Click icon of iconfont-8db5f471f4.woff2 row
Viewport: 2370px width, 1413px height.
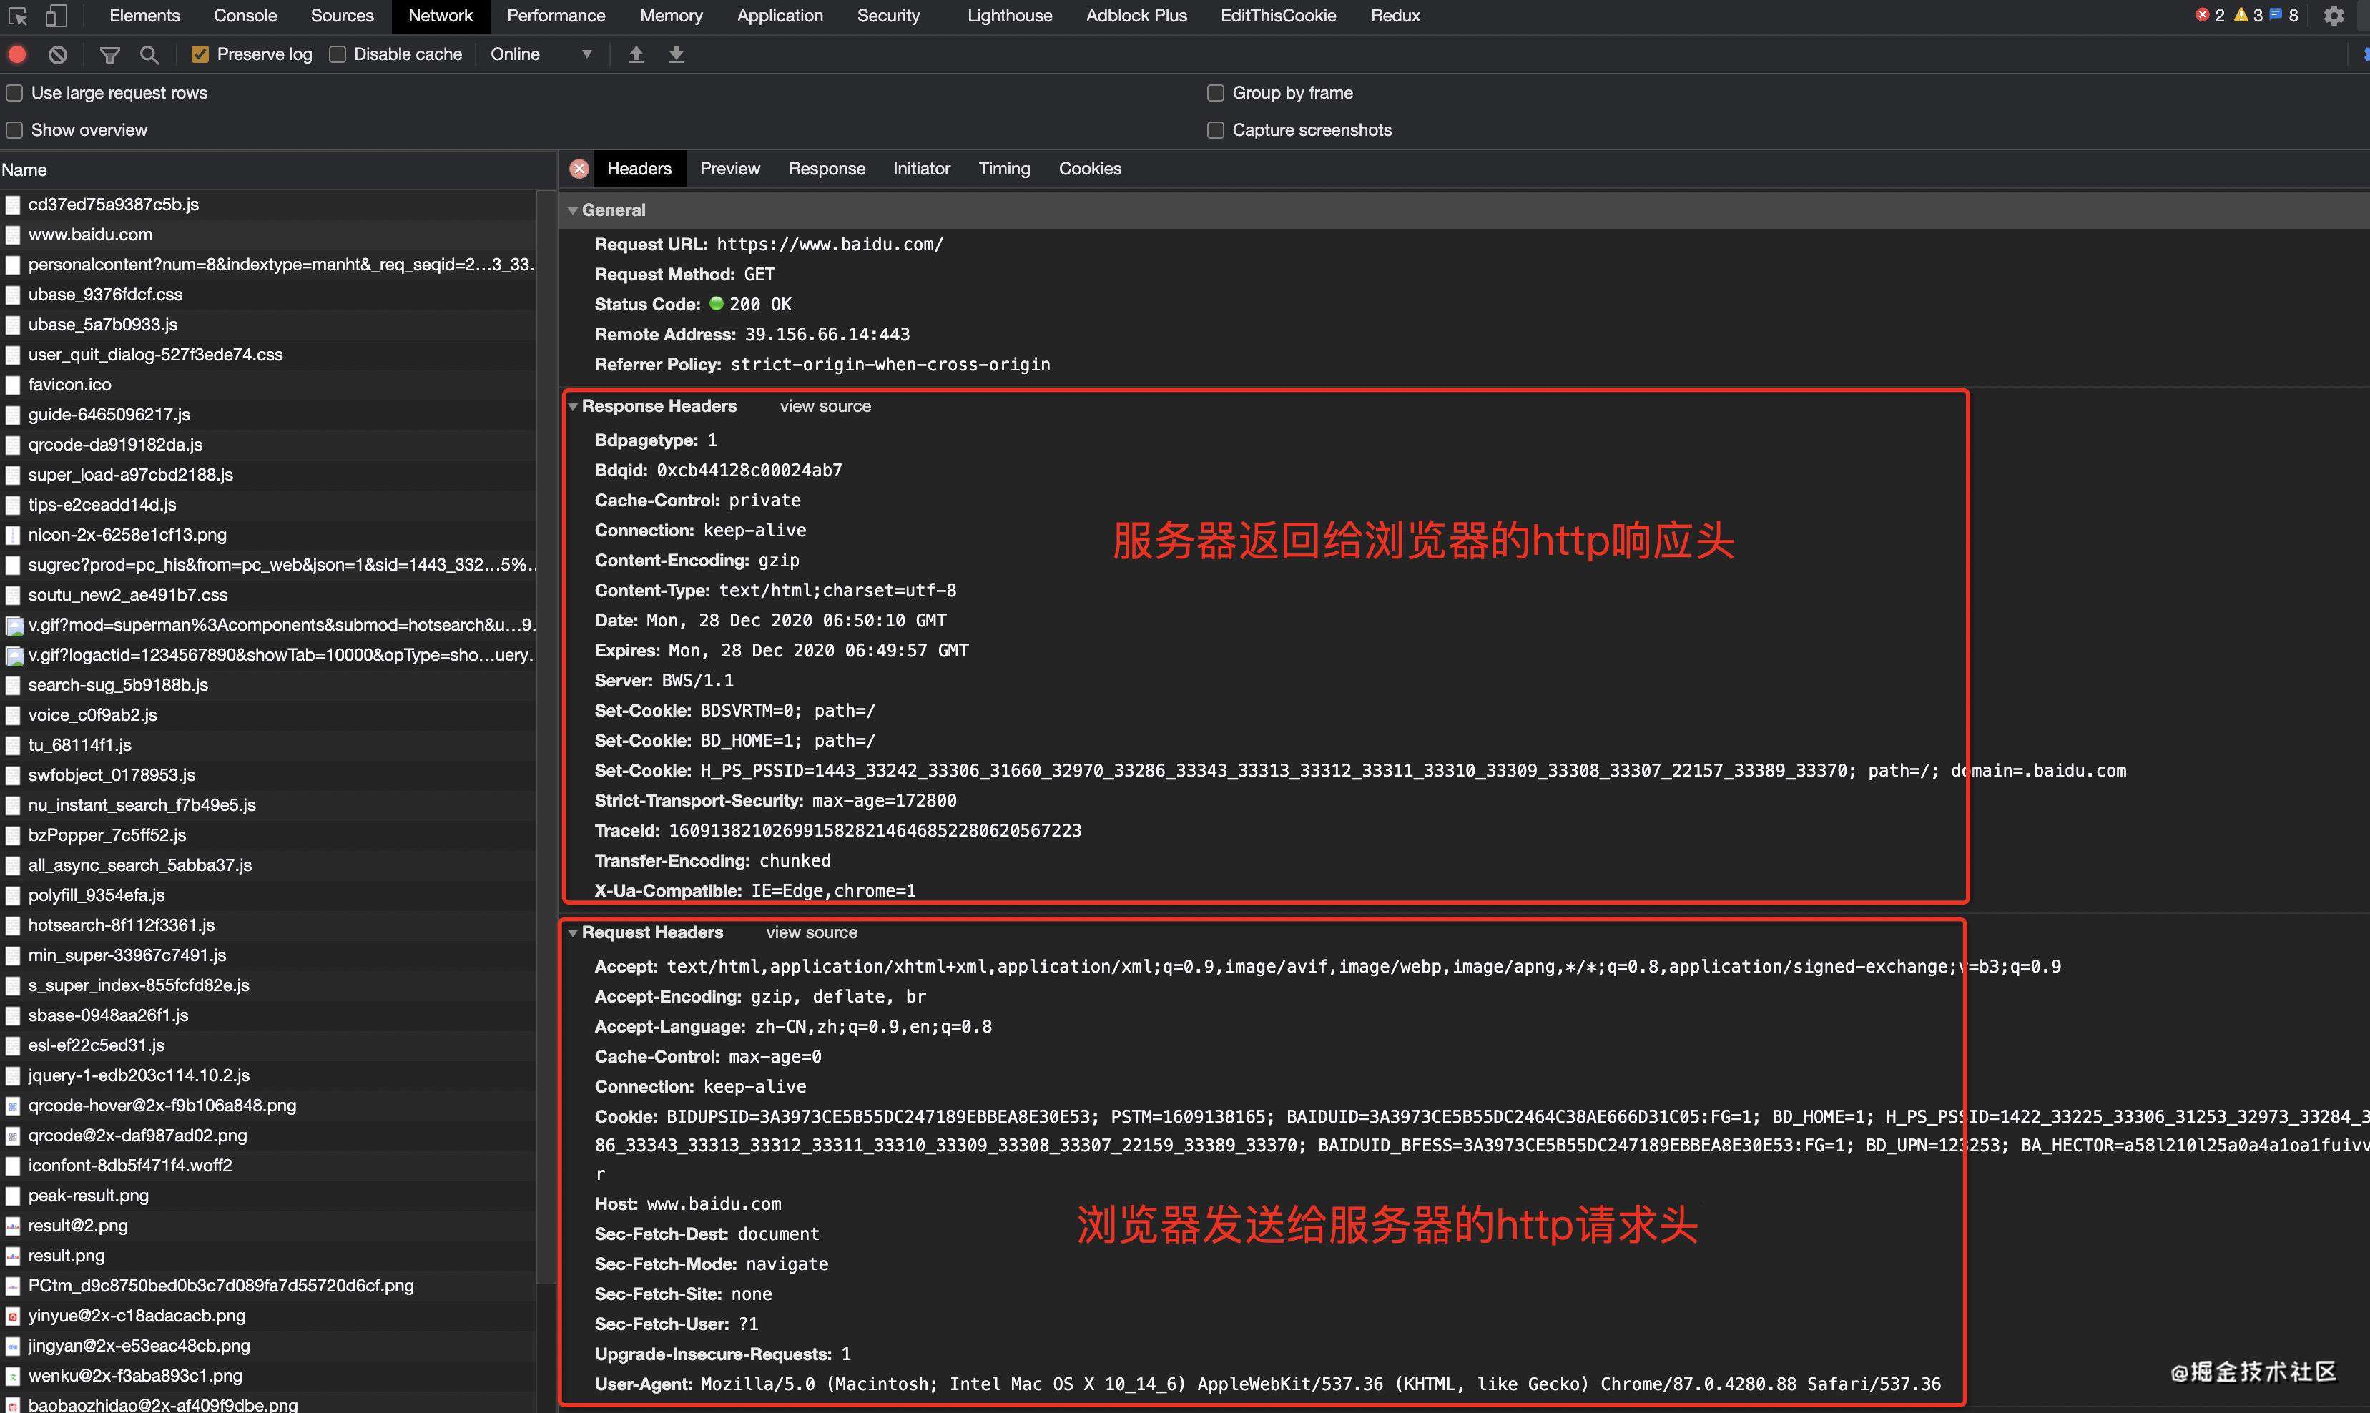pos(14,1166)
